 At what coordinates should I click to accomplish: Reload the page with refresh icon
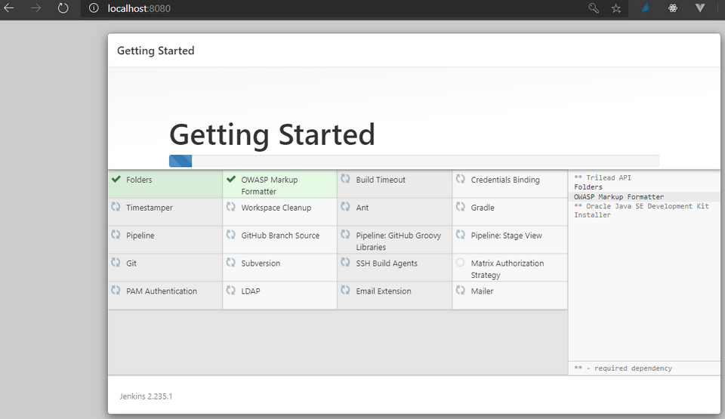point(63,8)
